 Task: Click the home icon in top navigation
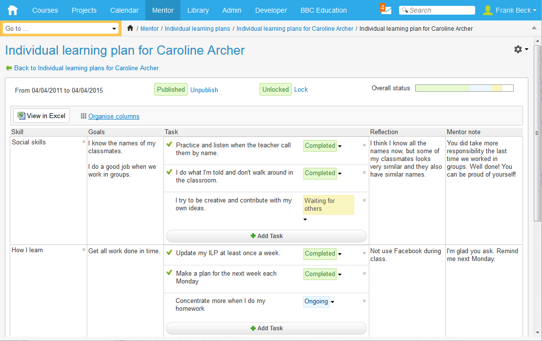(x=12, y=10)
